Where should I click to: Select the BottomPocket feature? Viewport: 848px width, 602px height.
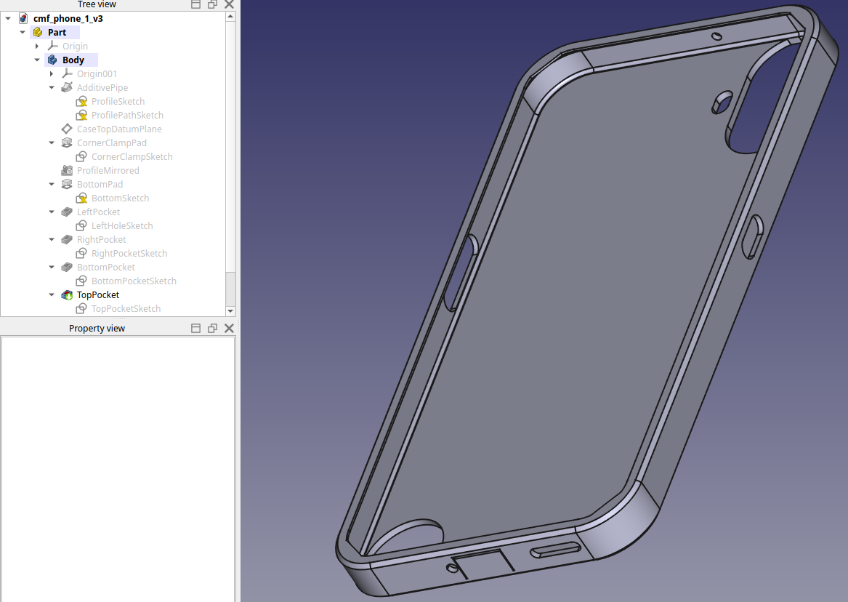[106, 267]
